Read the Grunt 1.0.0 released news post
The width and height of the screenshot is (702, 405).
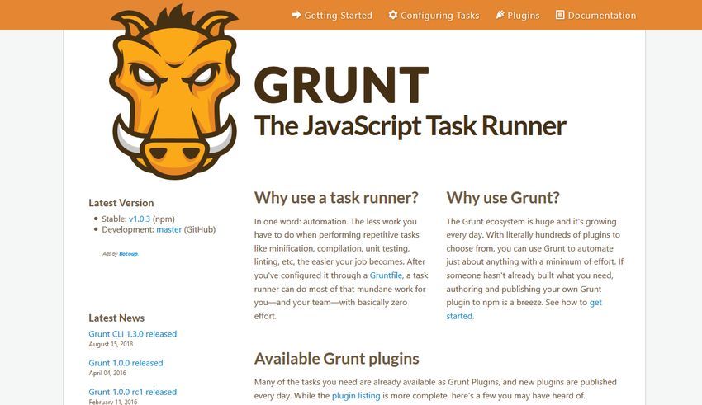[x=126, y=363]
